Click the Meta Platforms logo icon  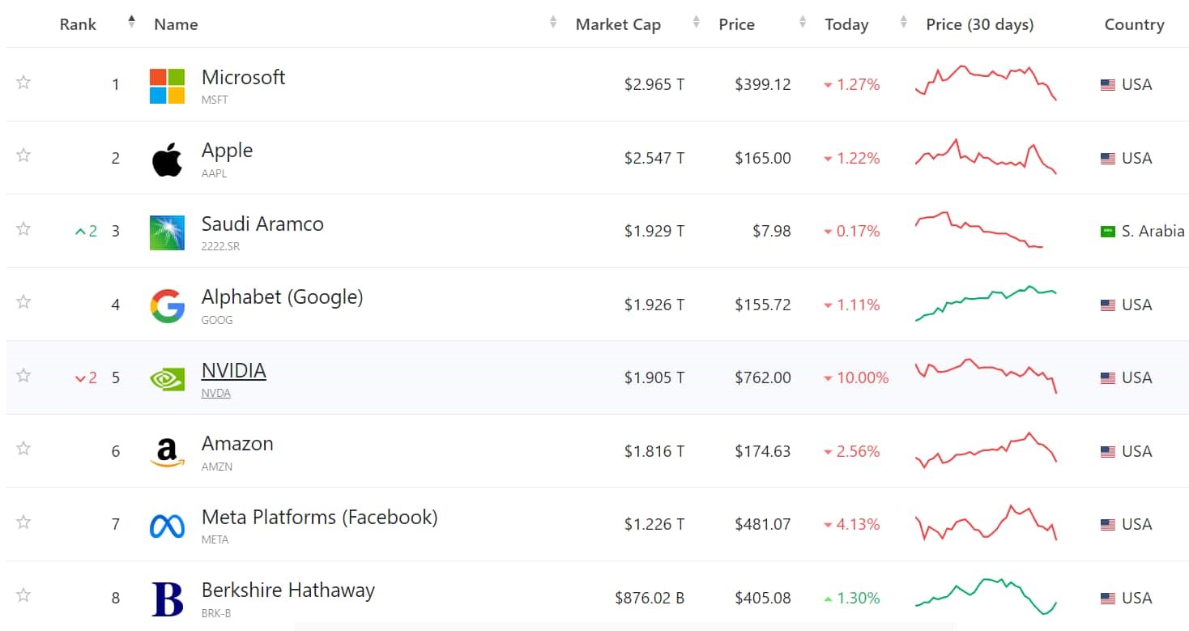point(167,526)
